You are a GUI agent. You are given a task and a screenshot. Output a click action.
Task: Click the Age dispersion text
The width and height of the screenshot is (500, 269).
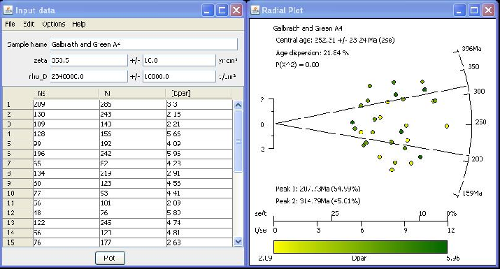tap(312, 53)
